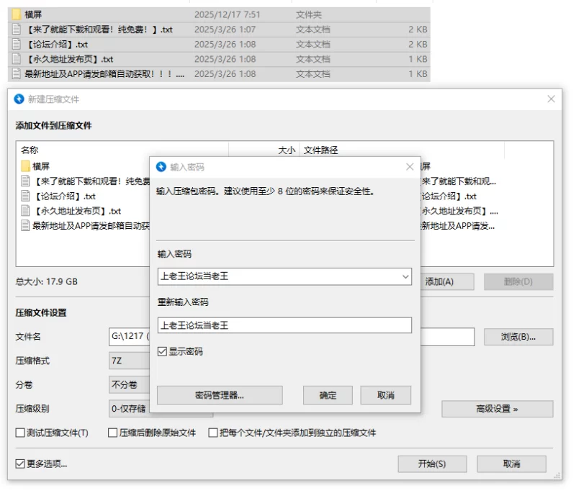
Task: Click 文件夹 type cell in Explorer
Action: pyautogui.click(x=309, y=14)
